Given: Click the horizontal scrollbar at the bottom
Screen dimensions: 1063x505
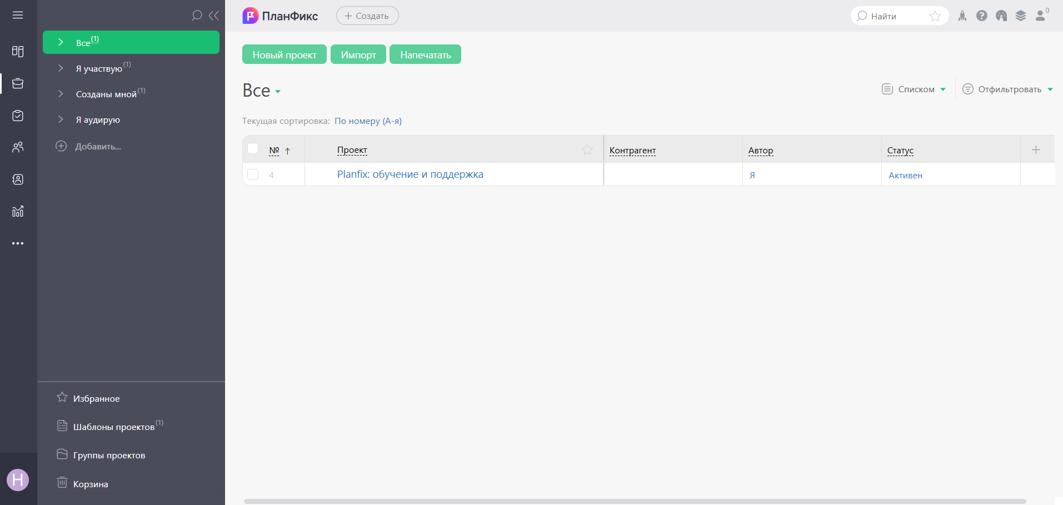Looking at the screenshot, I should [635, 501].
